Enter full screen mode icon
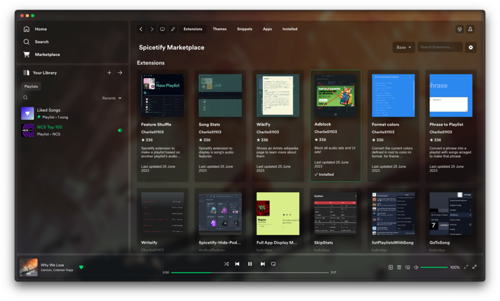The image size is (500, 301). click(x=475, y=267)
